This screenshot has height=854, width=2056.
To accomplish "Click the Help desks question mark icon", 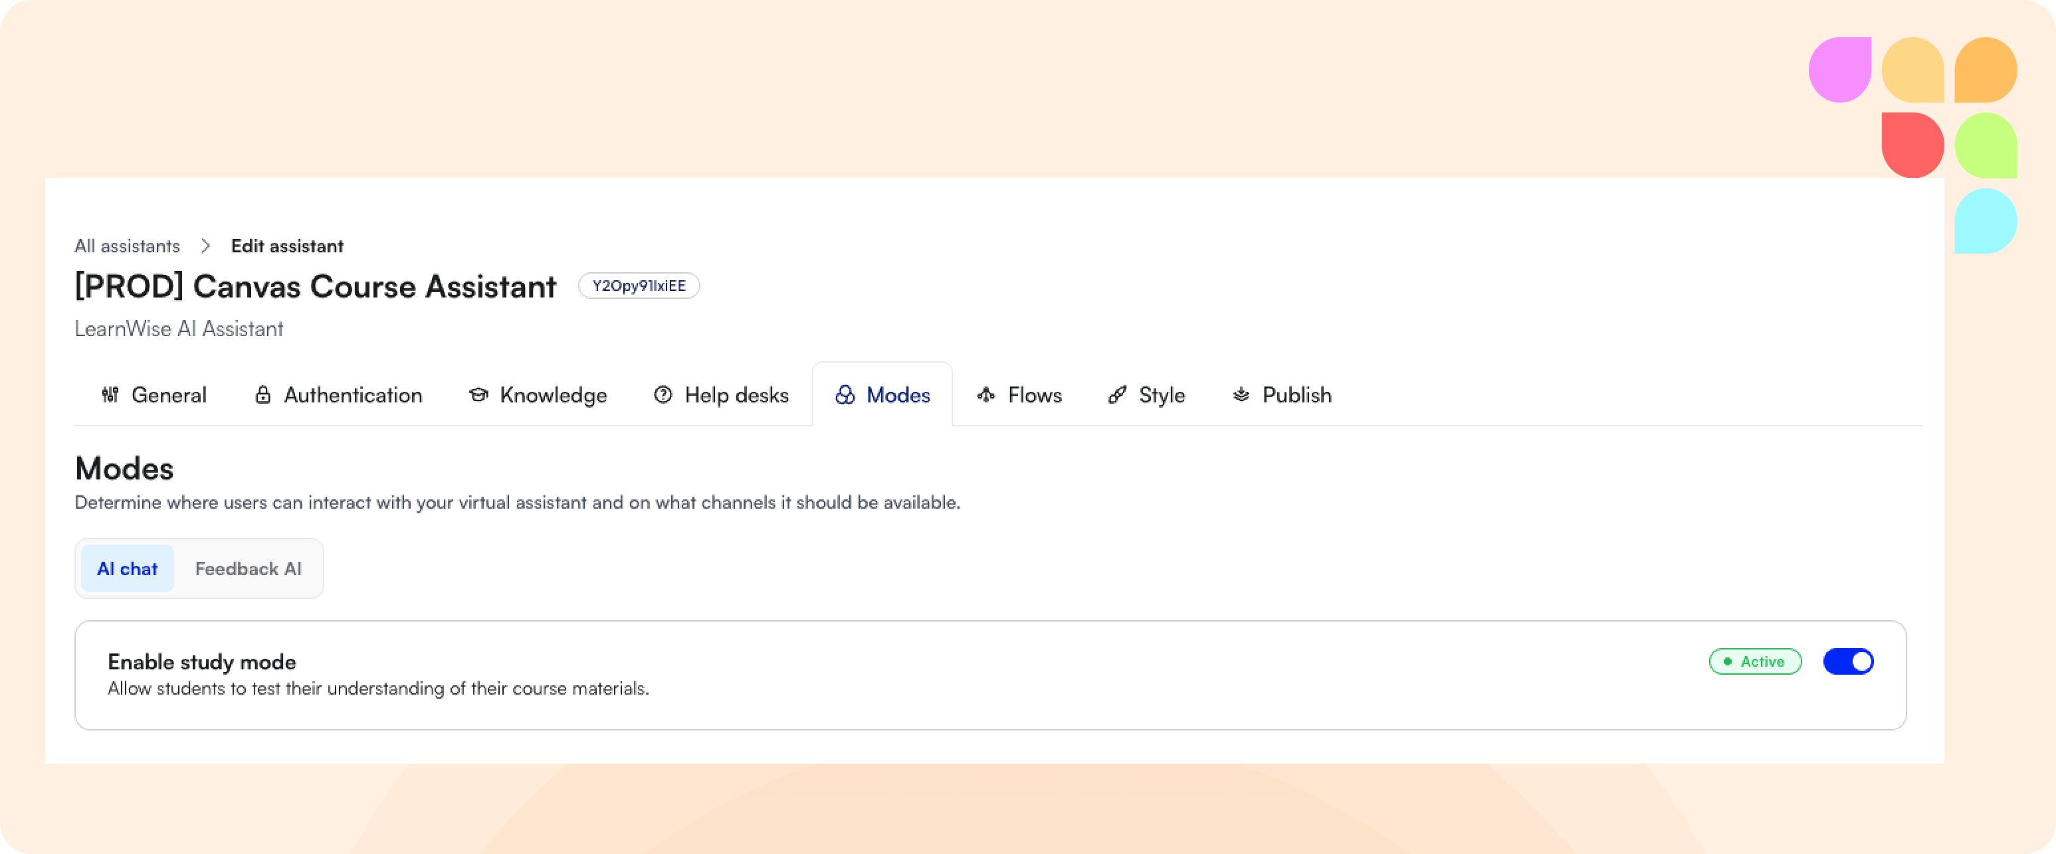I will [663, 394].
